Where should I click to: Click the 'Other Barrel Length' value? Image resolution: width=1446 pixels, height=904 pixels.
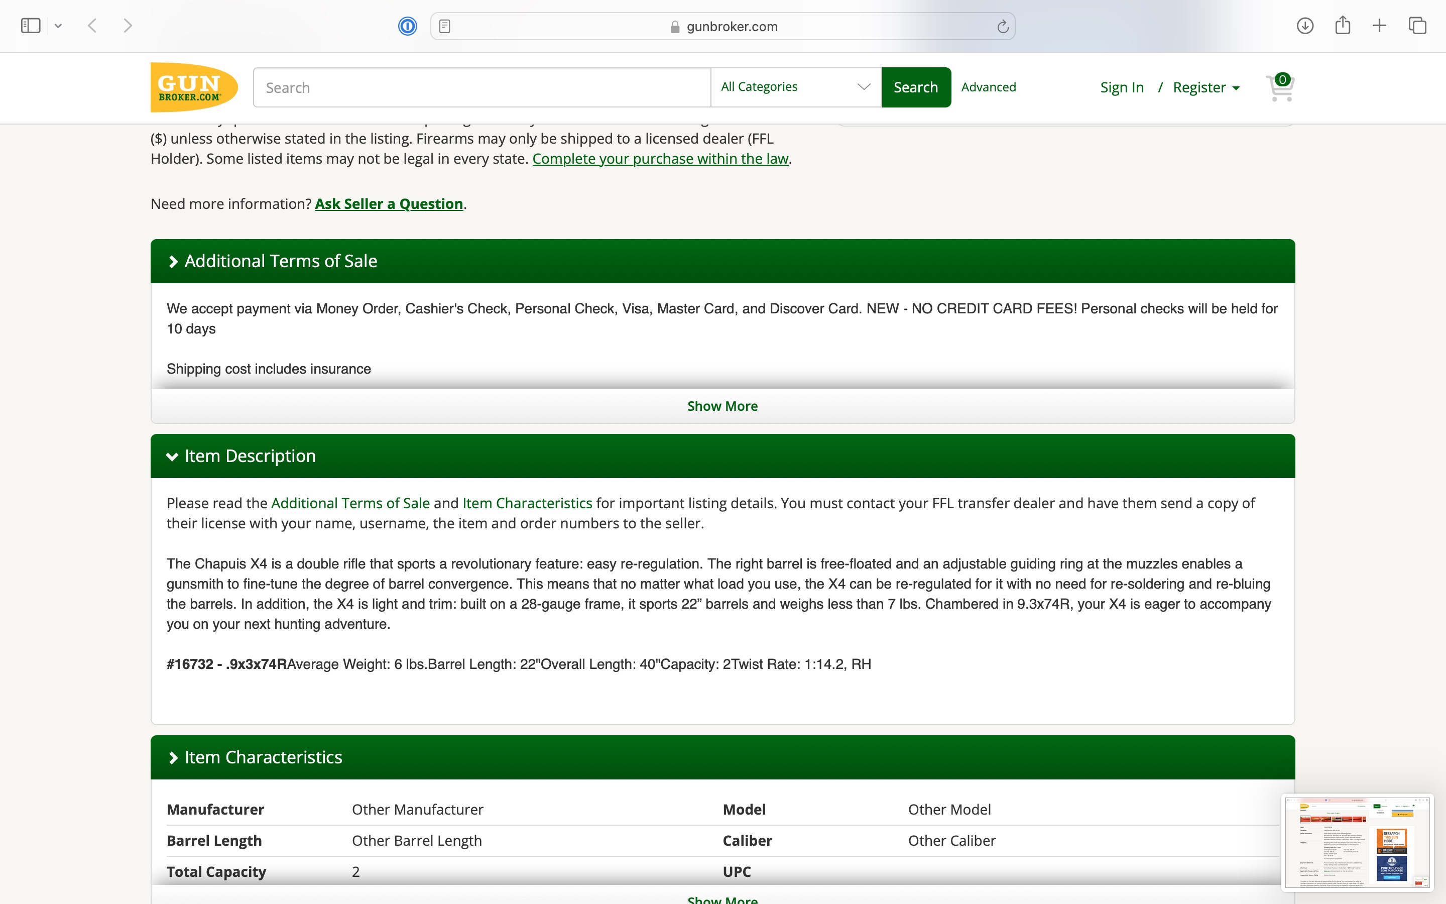(x=416, y=841)
